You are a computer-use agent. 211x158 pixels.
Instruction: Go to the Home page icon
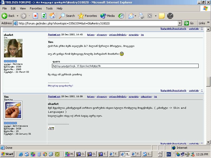(52, 16)
